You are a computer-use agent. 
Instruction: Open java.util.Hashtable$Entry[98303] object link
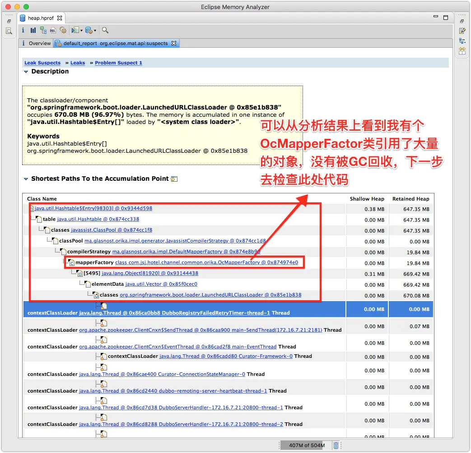(93, 208)
